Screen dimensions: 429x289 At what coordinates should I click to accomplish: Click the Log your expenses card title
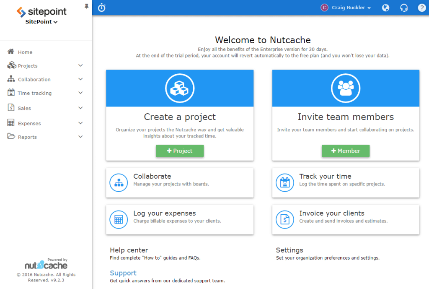click(165, 213)
